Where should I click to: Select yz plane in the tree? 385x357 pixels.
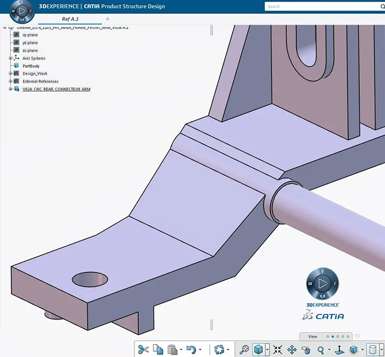(x=30, y=43)
